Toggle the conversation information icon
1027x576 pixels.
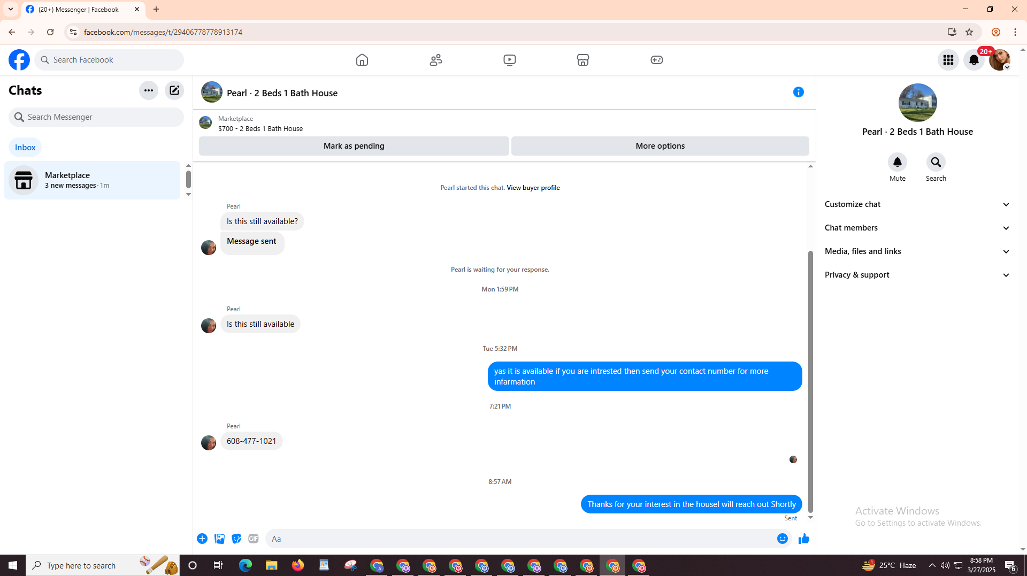[799, 92]
